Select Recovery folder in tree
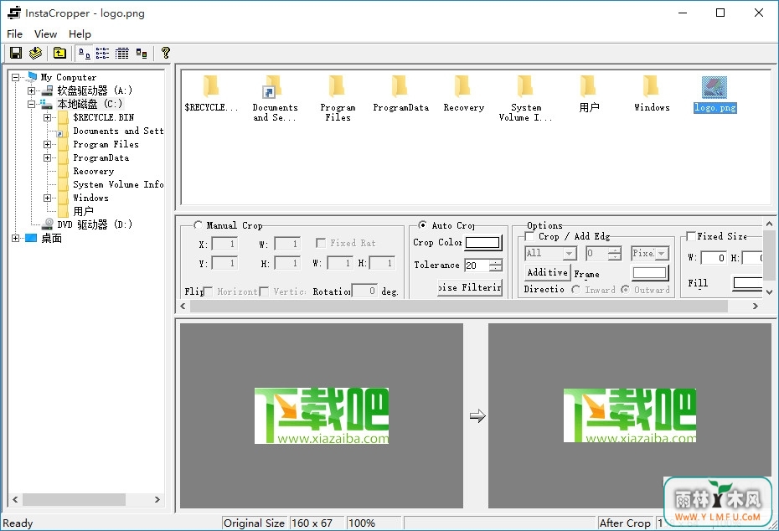Viewport: 779px width, 531px height. pyautogui.click(x=94, y=171)
